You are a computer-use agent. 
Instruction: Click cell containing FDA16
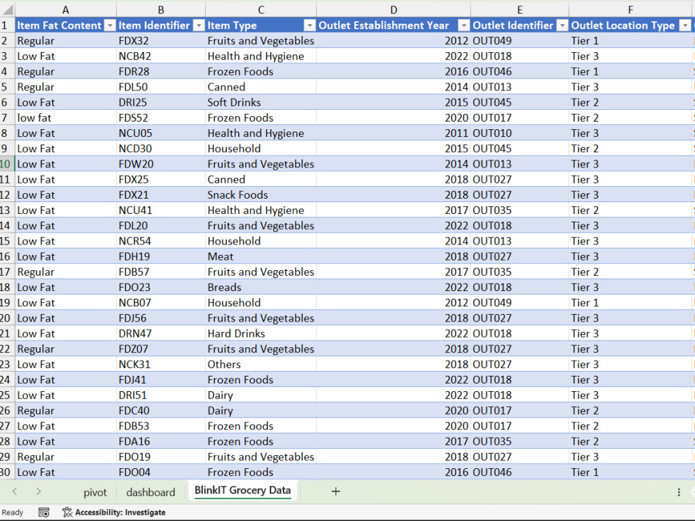click(161, 442)
